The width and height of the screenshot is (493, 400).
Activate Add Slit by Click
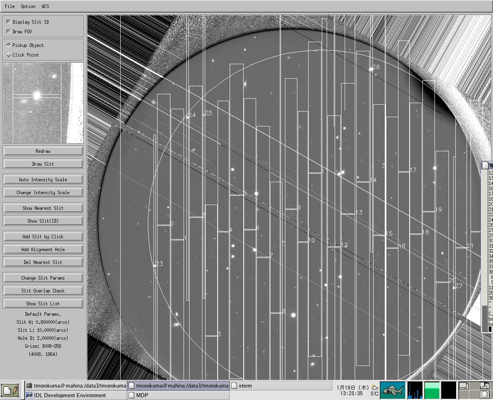[43, 237]
